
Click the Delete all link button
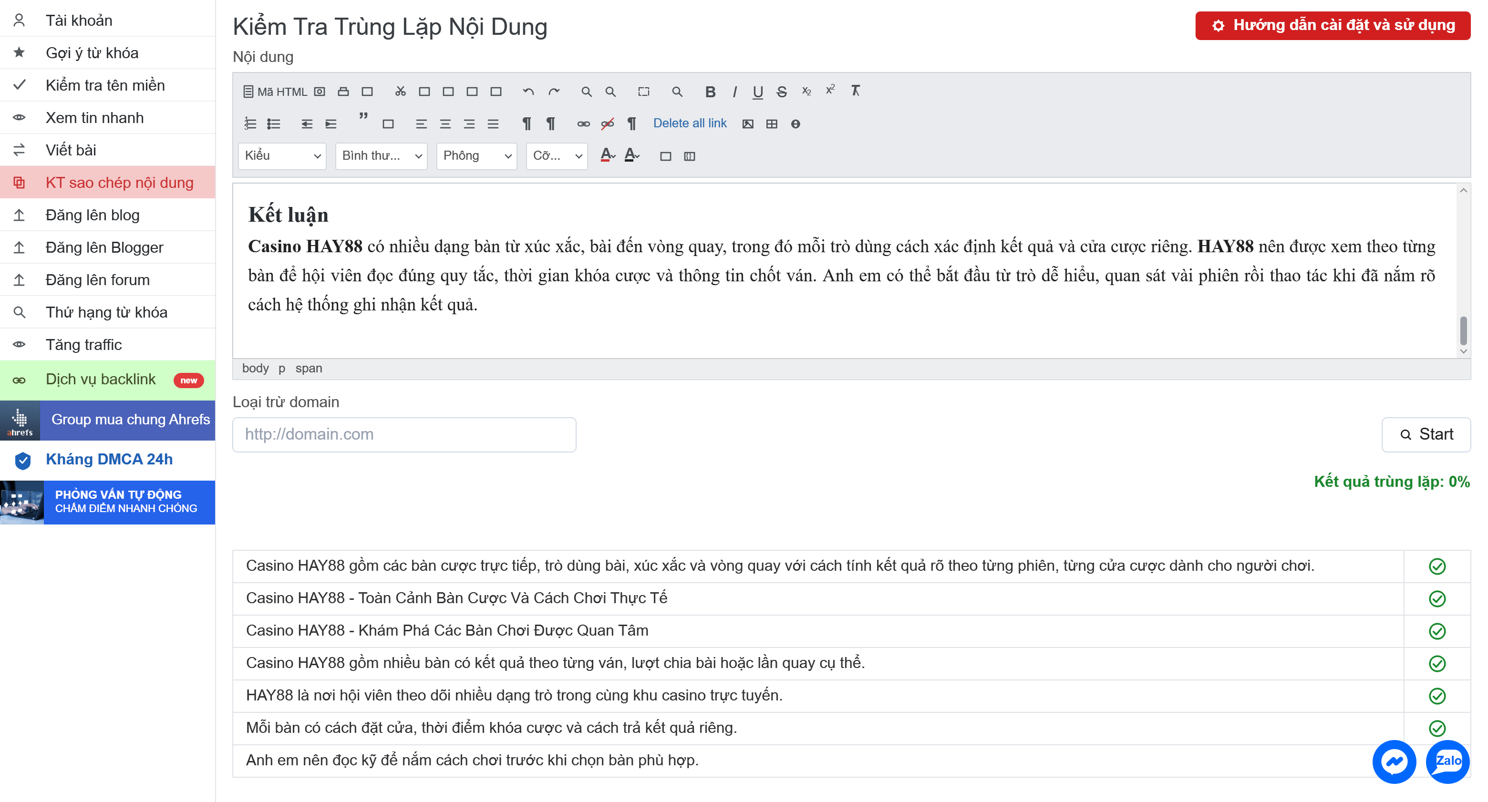pyautogui.click(x=690, y=123)
